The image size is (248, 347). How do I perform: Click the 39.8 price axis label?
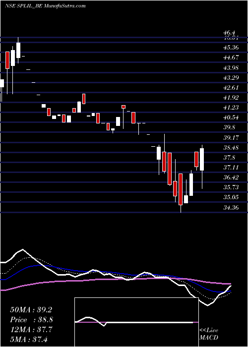[x=229, y=127]
